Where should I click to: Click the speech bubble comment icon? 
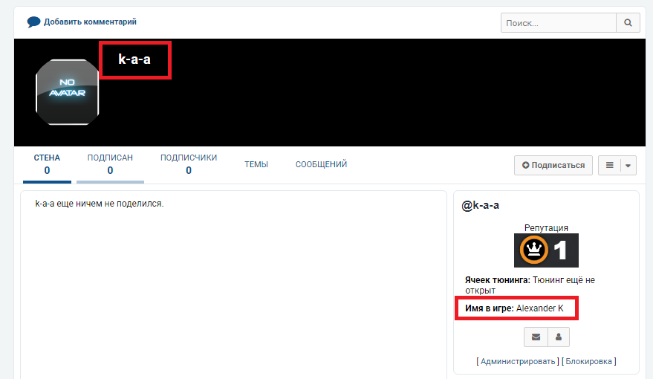click(33, 22)
